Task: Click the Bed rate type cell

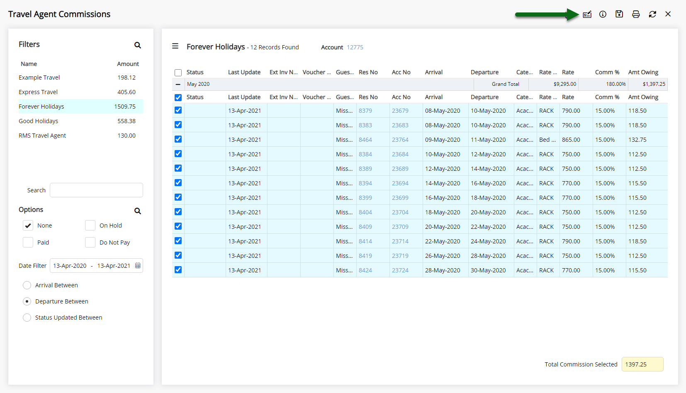Action: 547,140
